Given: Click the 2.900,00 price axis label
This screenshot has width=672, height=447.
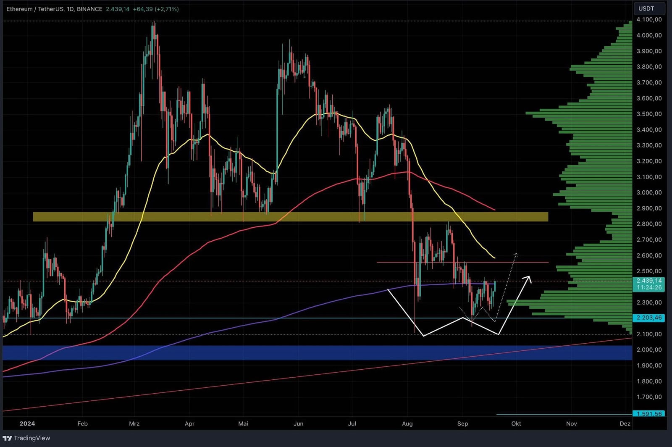Looking at the screenshot, I should 649,208.
